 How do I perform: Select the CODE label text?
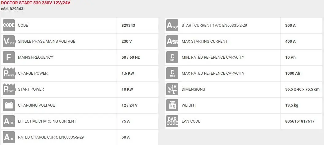[23, 25]
